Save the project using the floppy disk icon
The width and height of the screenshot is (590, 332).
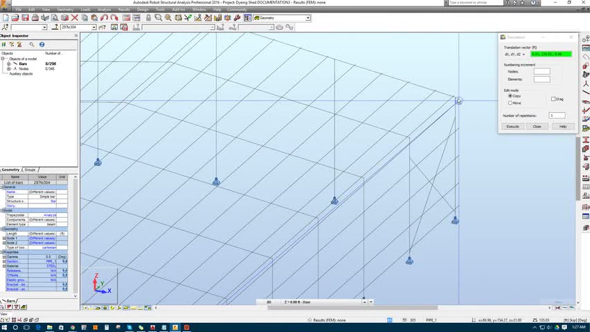(x=25, y=18)
